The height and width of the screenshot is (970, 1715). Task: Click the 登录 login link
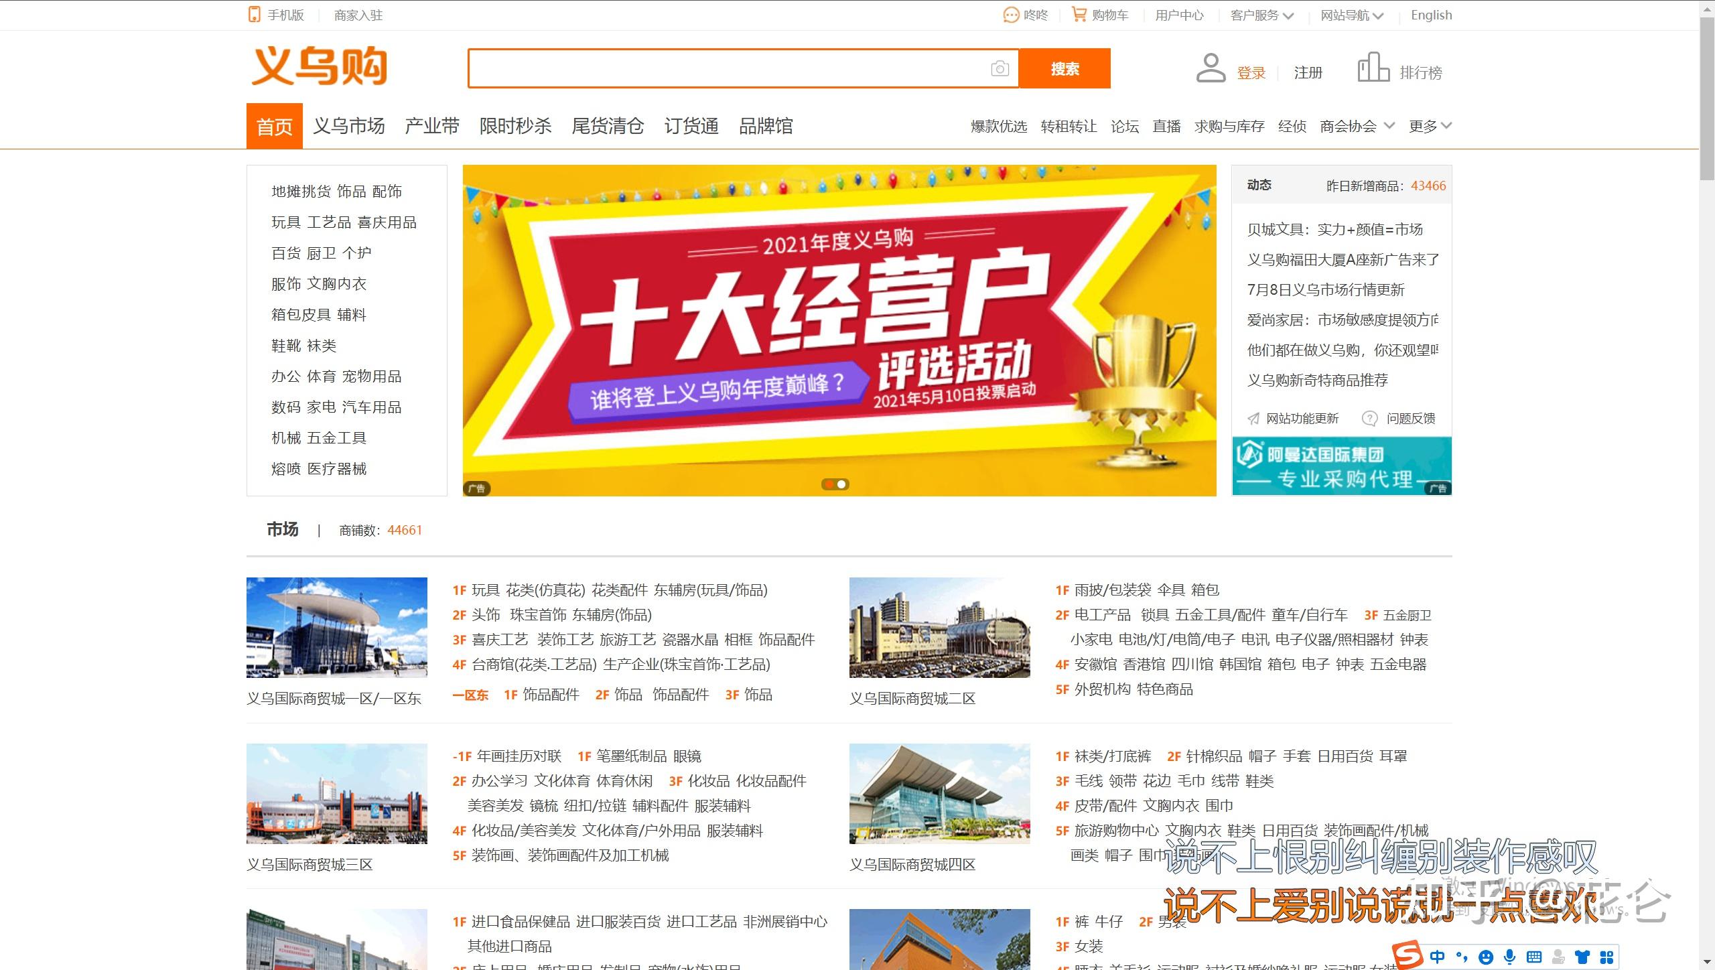click(1251, 73)
